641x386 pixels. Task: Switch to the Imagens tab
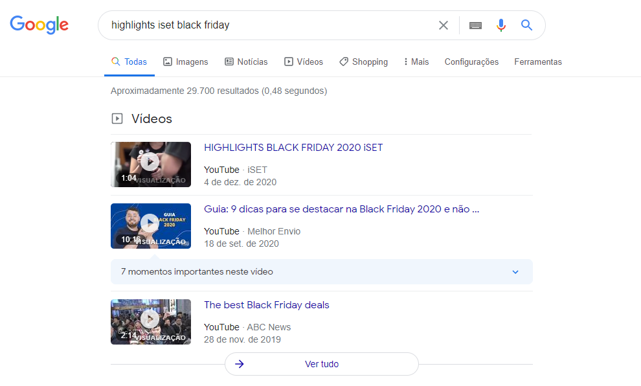(186, 62)
